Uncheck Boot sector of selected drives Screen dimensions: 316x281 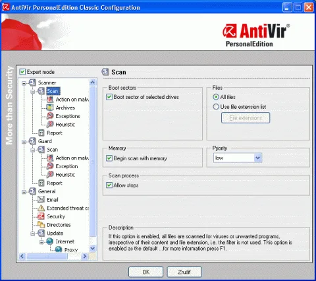pos(109,97)
